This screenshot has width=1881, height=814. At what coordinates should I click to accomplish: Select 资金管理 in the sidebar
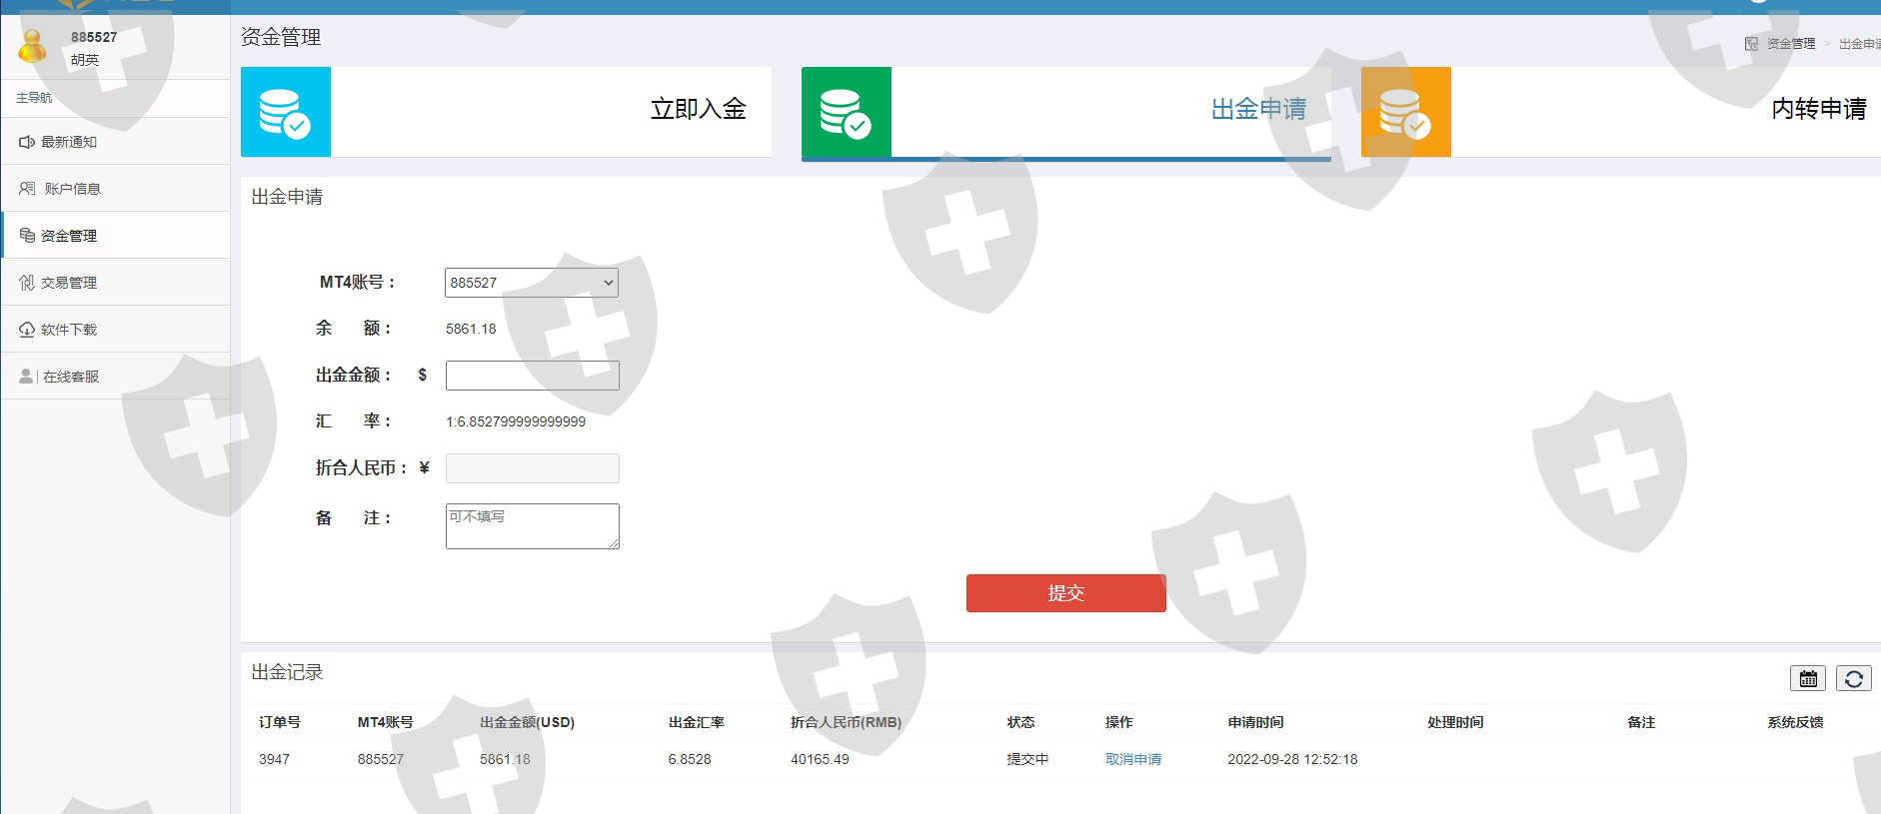click(68, 236)
